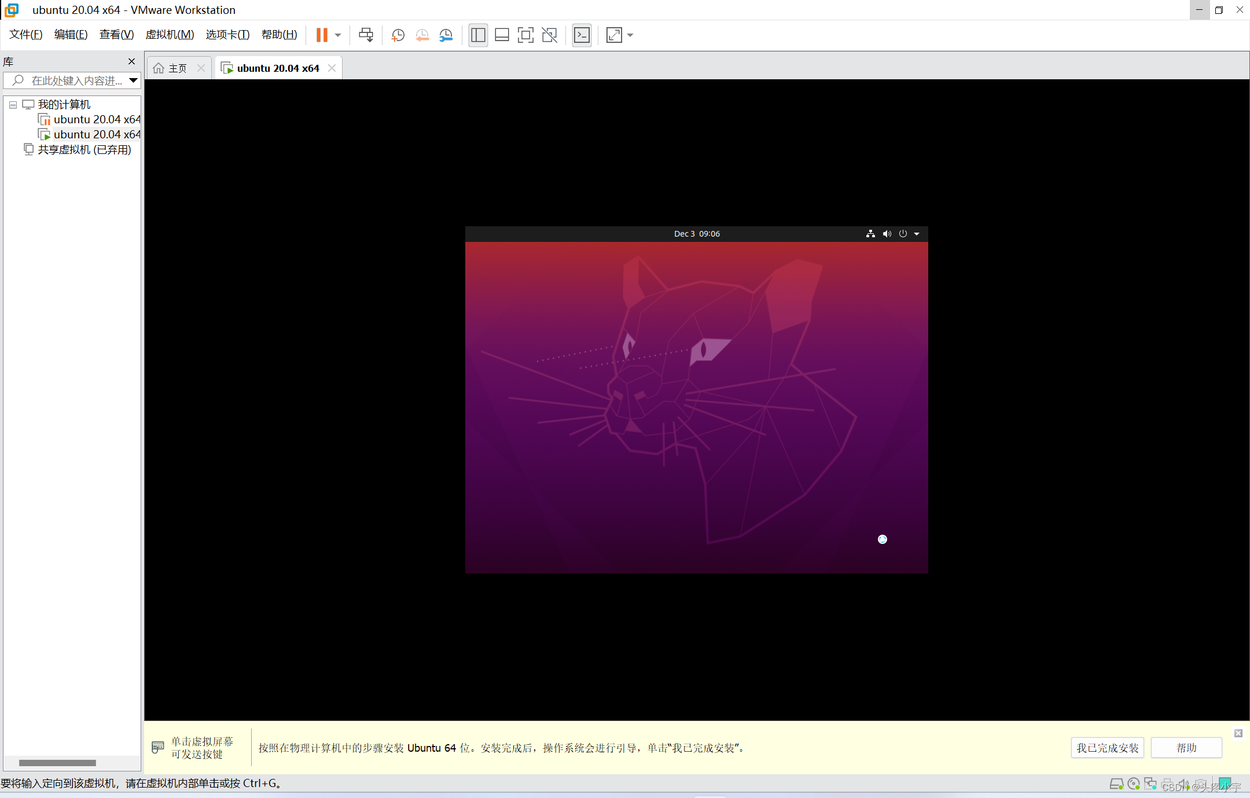Image resolution: width=1250 pixels, height=798 pixels.
Task: Click the keyboard icon in hint bar
Action: [158, 748]
